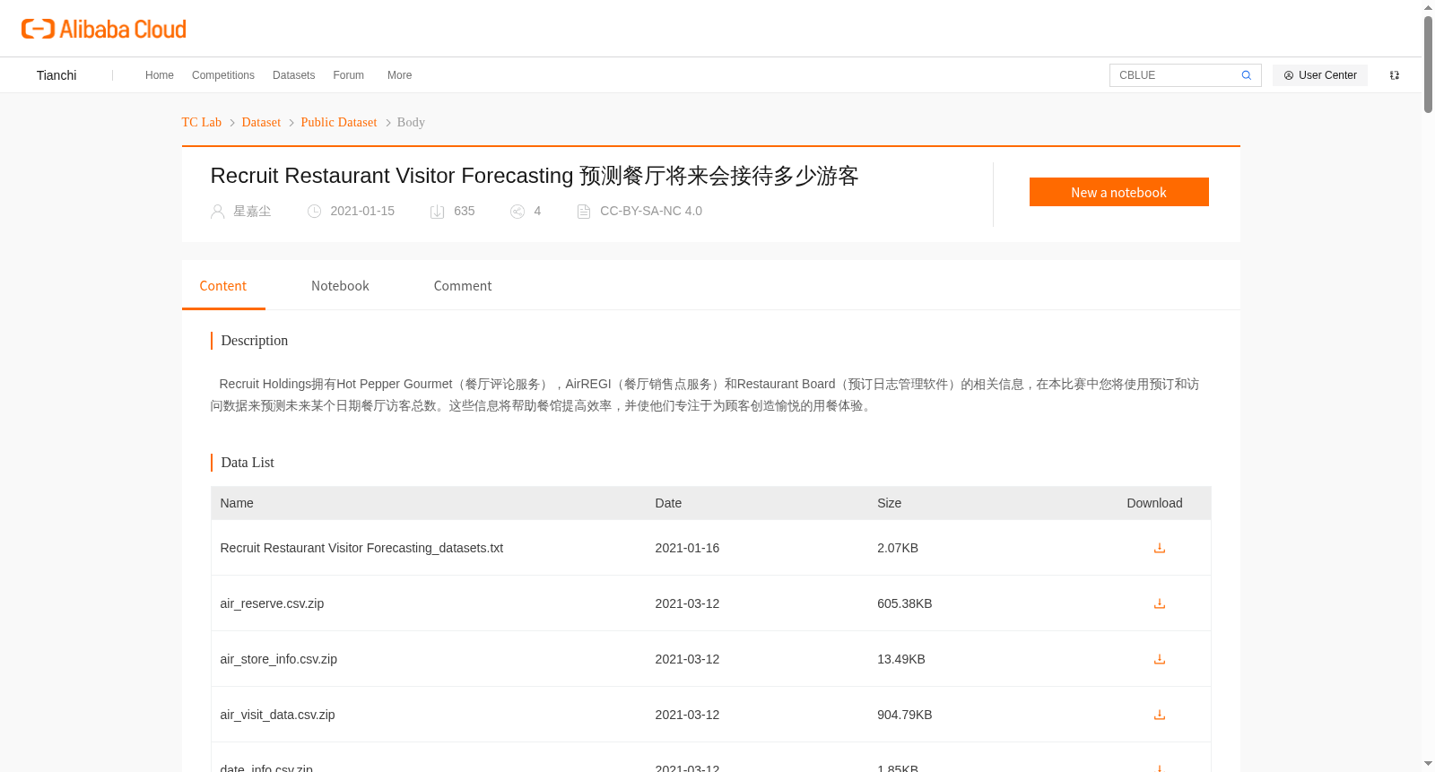Click the language switch icon beside User Center
1435x772 pixels.
click(1395, 75)
